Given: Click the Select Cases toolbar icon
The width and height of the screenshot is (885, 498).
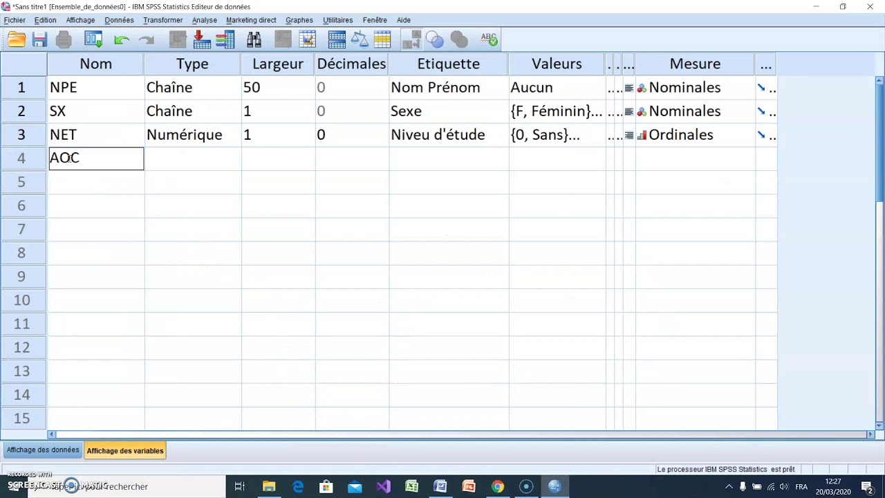Looking at the screenshot, I should click(x=382, y=39).
